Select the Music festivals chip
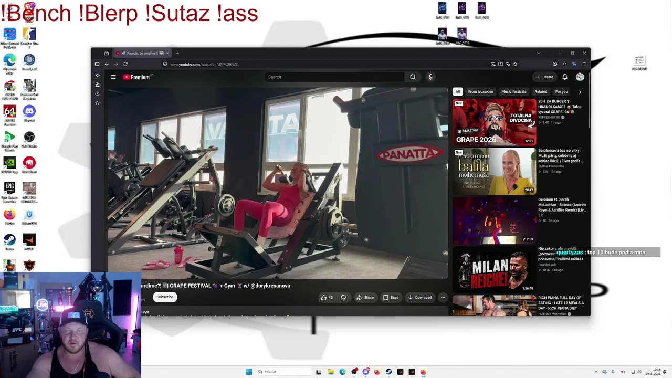672x378 pixels. click(514, 92)
